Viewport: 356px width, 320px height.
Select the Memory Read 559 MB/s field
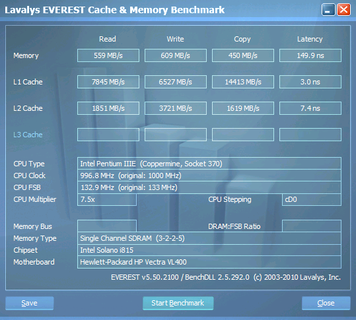click(x=108, y=55)
